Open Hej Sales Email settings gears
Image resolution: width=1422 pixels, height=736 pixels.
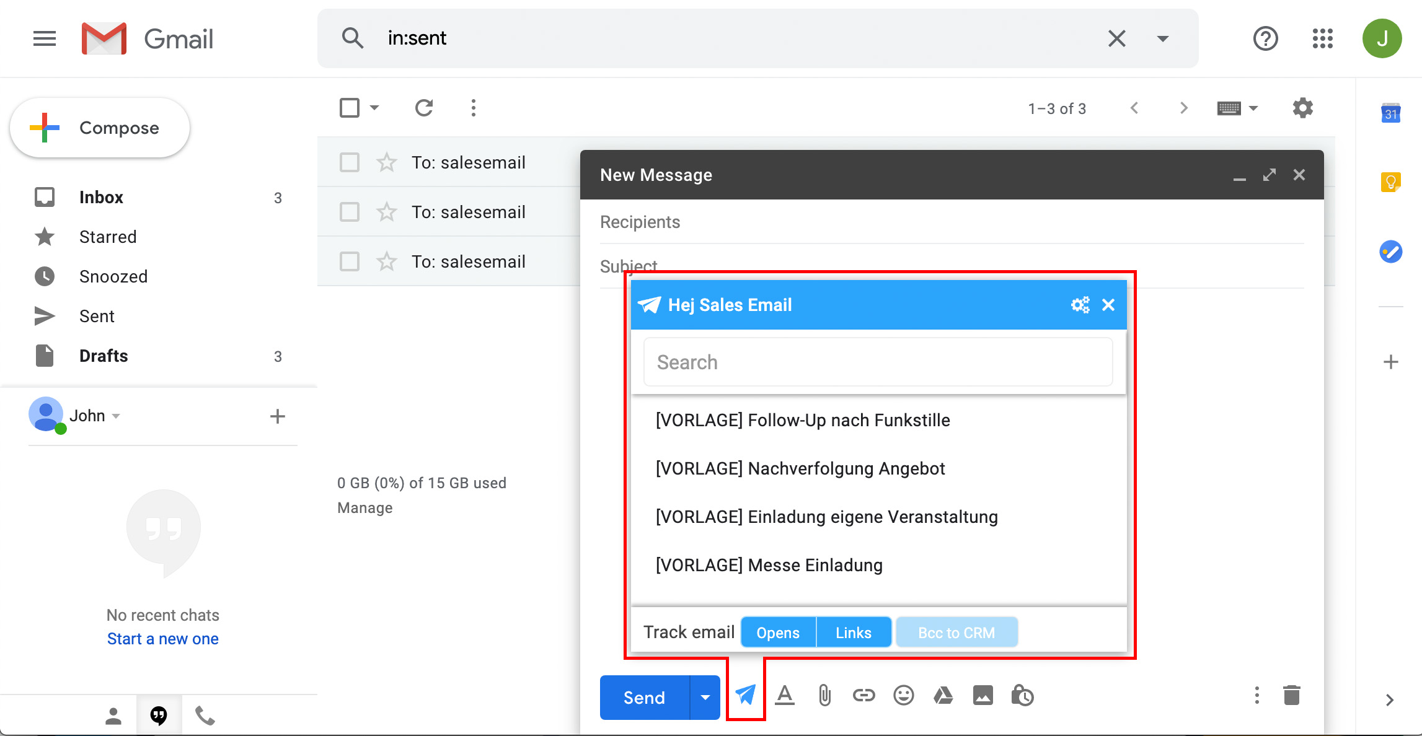coord(1080,305)
